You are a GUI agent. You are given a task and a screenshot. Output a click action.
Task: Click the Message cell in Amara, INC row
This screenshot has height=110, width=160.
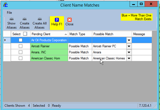142,52
